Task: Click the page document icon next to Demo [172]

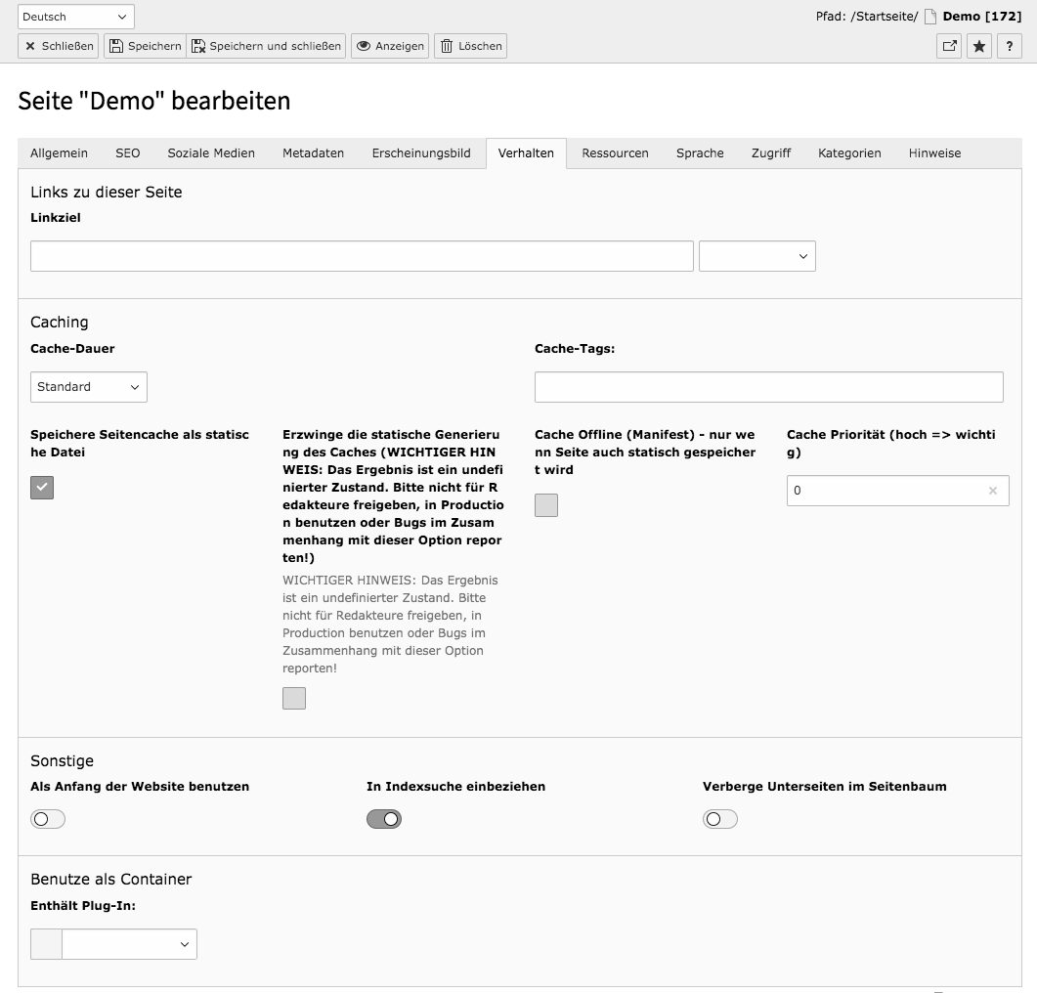Action: [930, 16]
